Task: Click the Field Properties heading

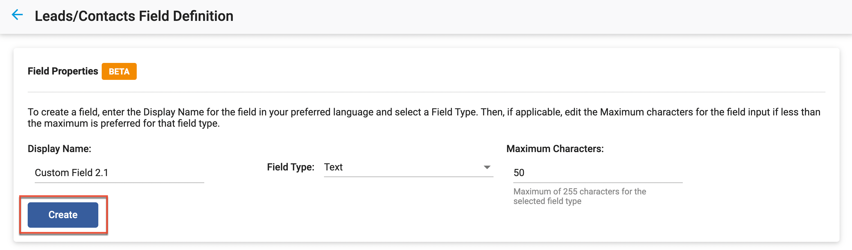Action: point(63,71)
